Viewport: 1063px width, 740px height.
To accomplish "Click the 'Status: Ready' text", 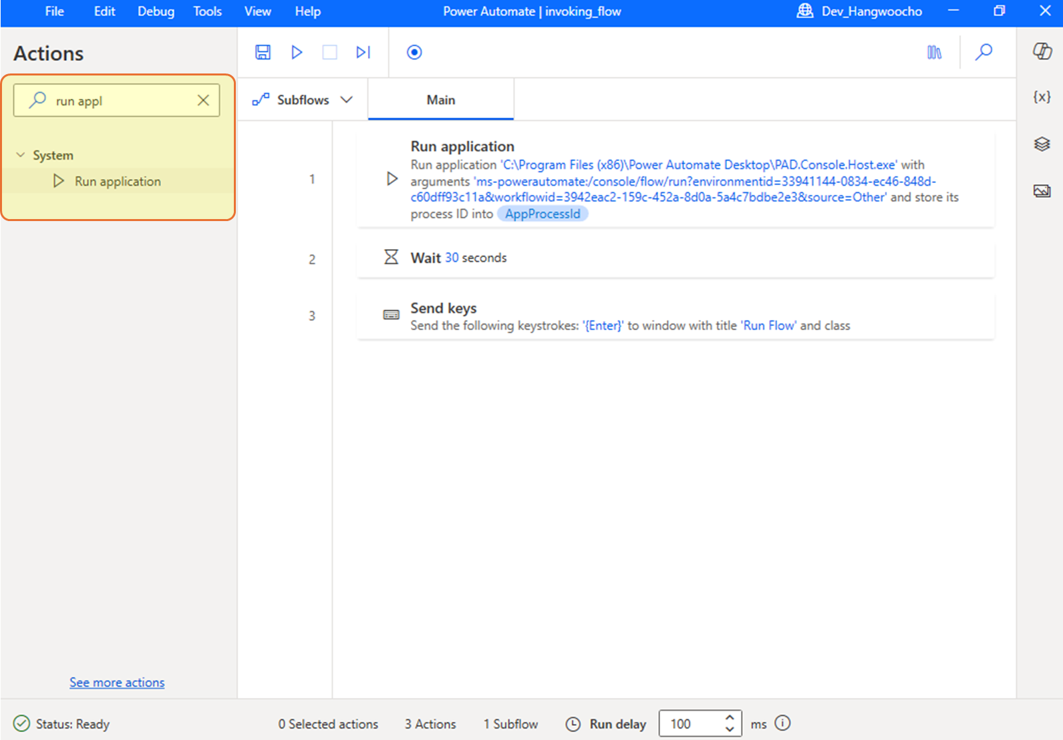I will (x=72, y=724).
